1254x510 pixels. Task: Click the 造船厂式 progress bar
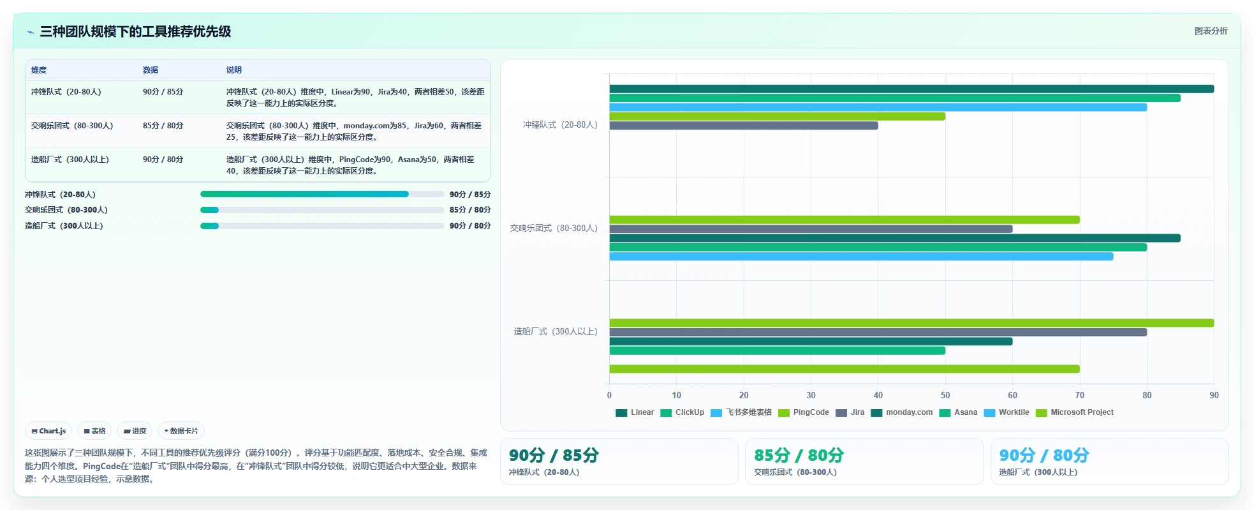(x=322, y=226)
